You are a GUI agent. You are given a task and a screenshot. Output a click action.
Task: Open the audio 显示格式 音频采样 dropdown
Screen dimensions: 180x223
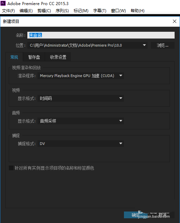81,121
